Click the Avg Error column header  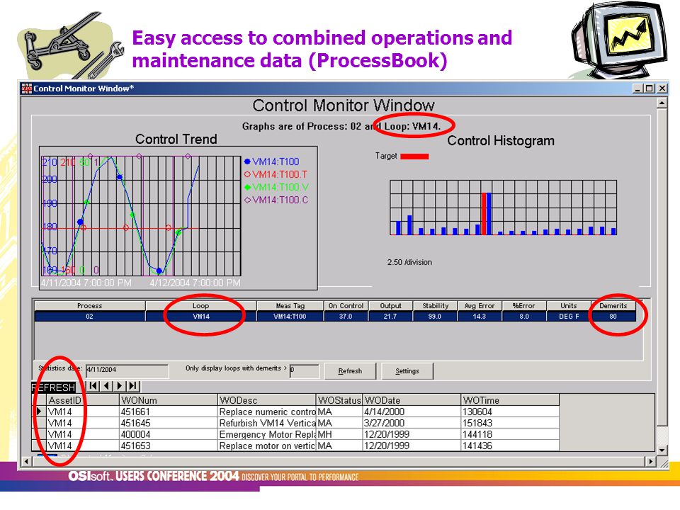pyautogui.click(x=480, y=306)
